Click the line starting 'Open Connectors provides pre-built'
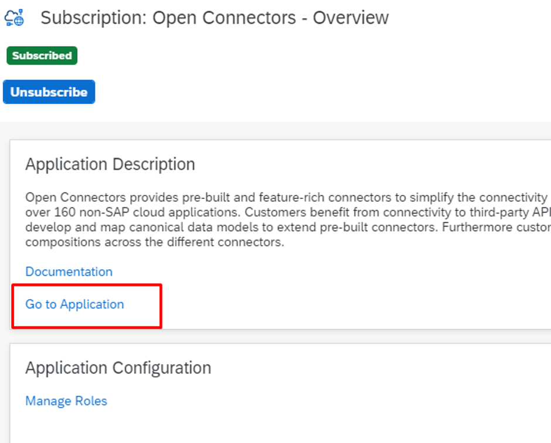The image size is (551, 443). (x=288, y=197)
